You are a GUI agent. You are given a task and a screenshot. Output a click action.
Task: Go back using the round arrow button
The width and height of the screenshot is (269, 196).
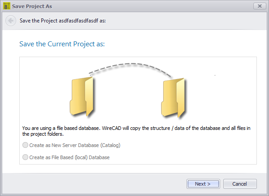[11, 21]
